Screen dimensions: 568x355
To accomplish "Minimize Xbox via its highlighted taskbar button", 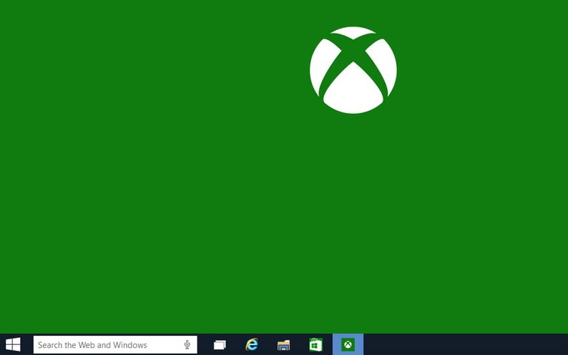I will coord(348,345).
